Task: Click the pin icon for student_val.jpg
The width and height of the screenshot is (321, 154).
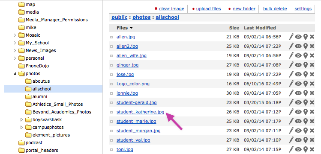Action: tap(306, 140)
